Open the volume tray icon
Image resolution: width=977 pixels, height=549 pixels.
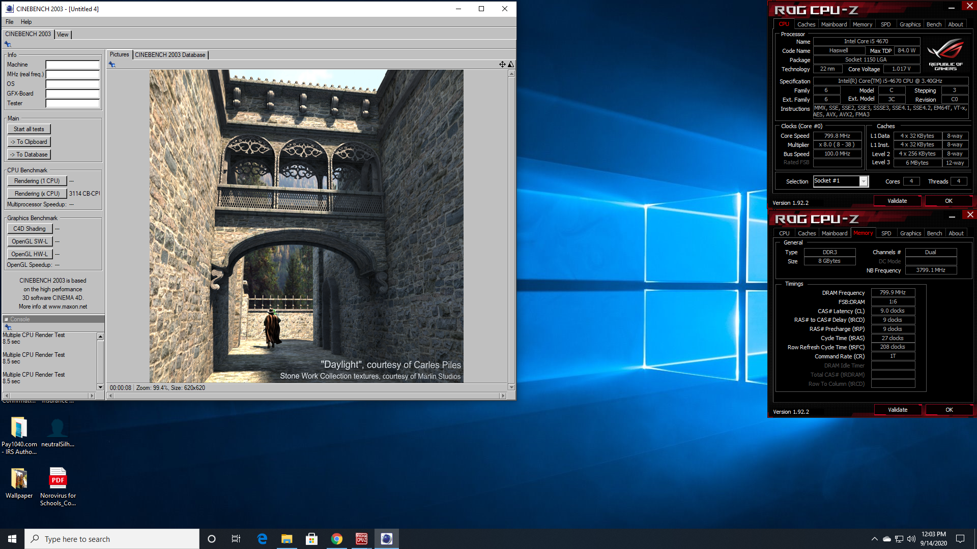point(911,539)
